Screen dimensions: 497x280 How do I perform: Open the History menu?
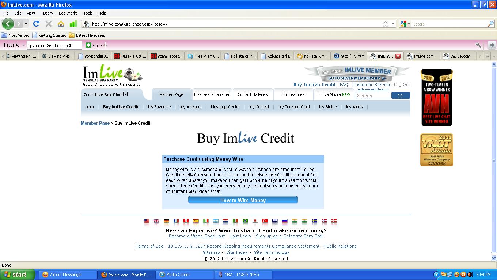[x=47, y=13]
